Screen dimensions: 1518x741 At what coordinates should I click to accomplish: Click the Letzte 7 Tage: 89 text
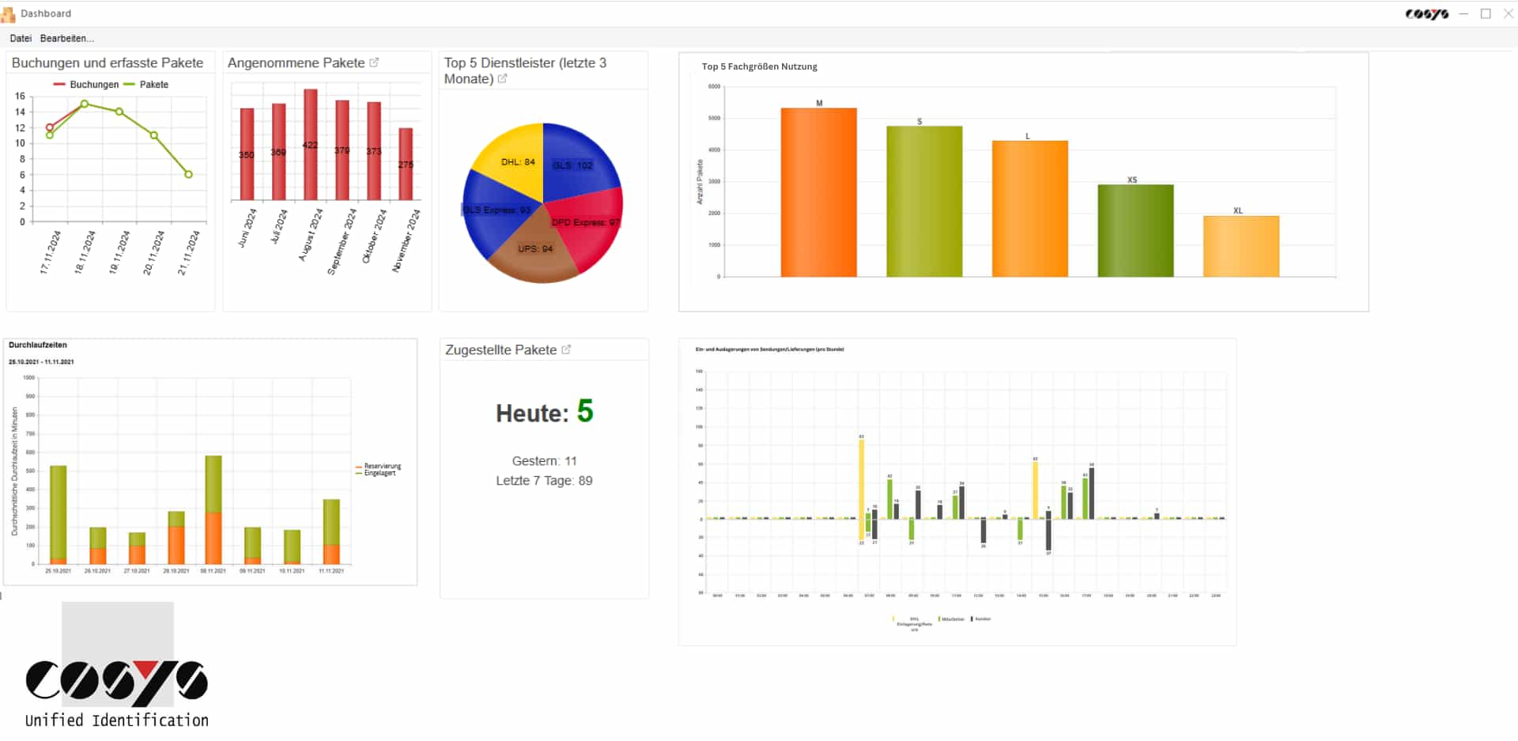(x=544, y=481)
